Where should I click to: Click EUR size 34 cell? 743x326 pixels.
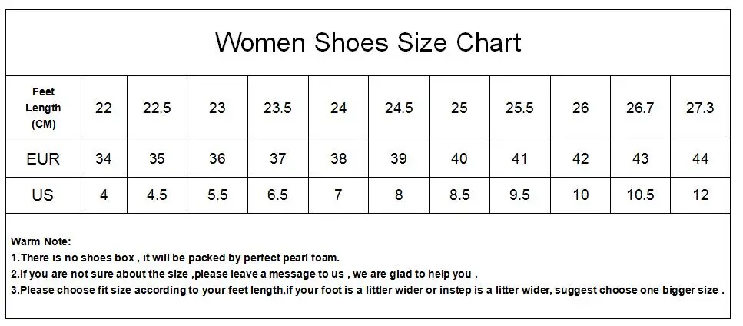(x=103, y=158)
